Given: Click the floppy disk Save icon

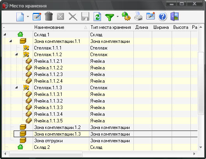Looking at the screenshot, I should [85, 16].
